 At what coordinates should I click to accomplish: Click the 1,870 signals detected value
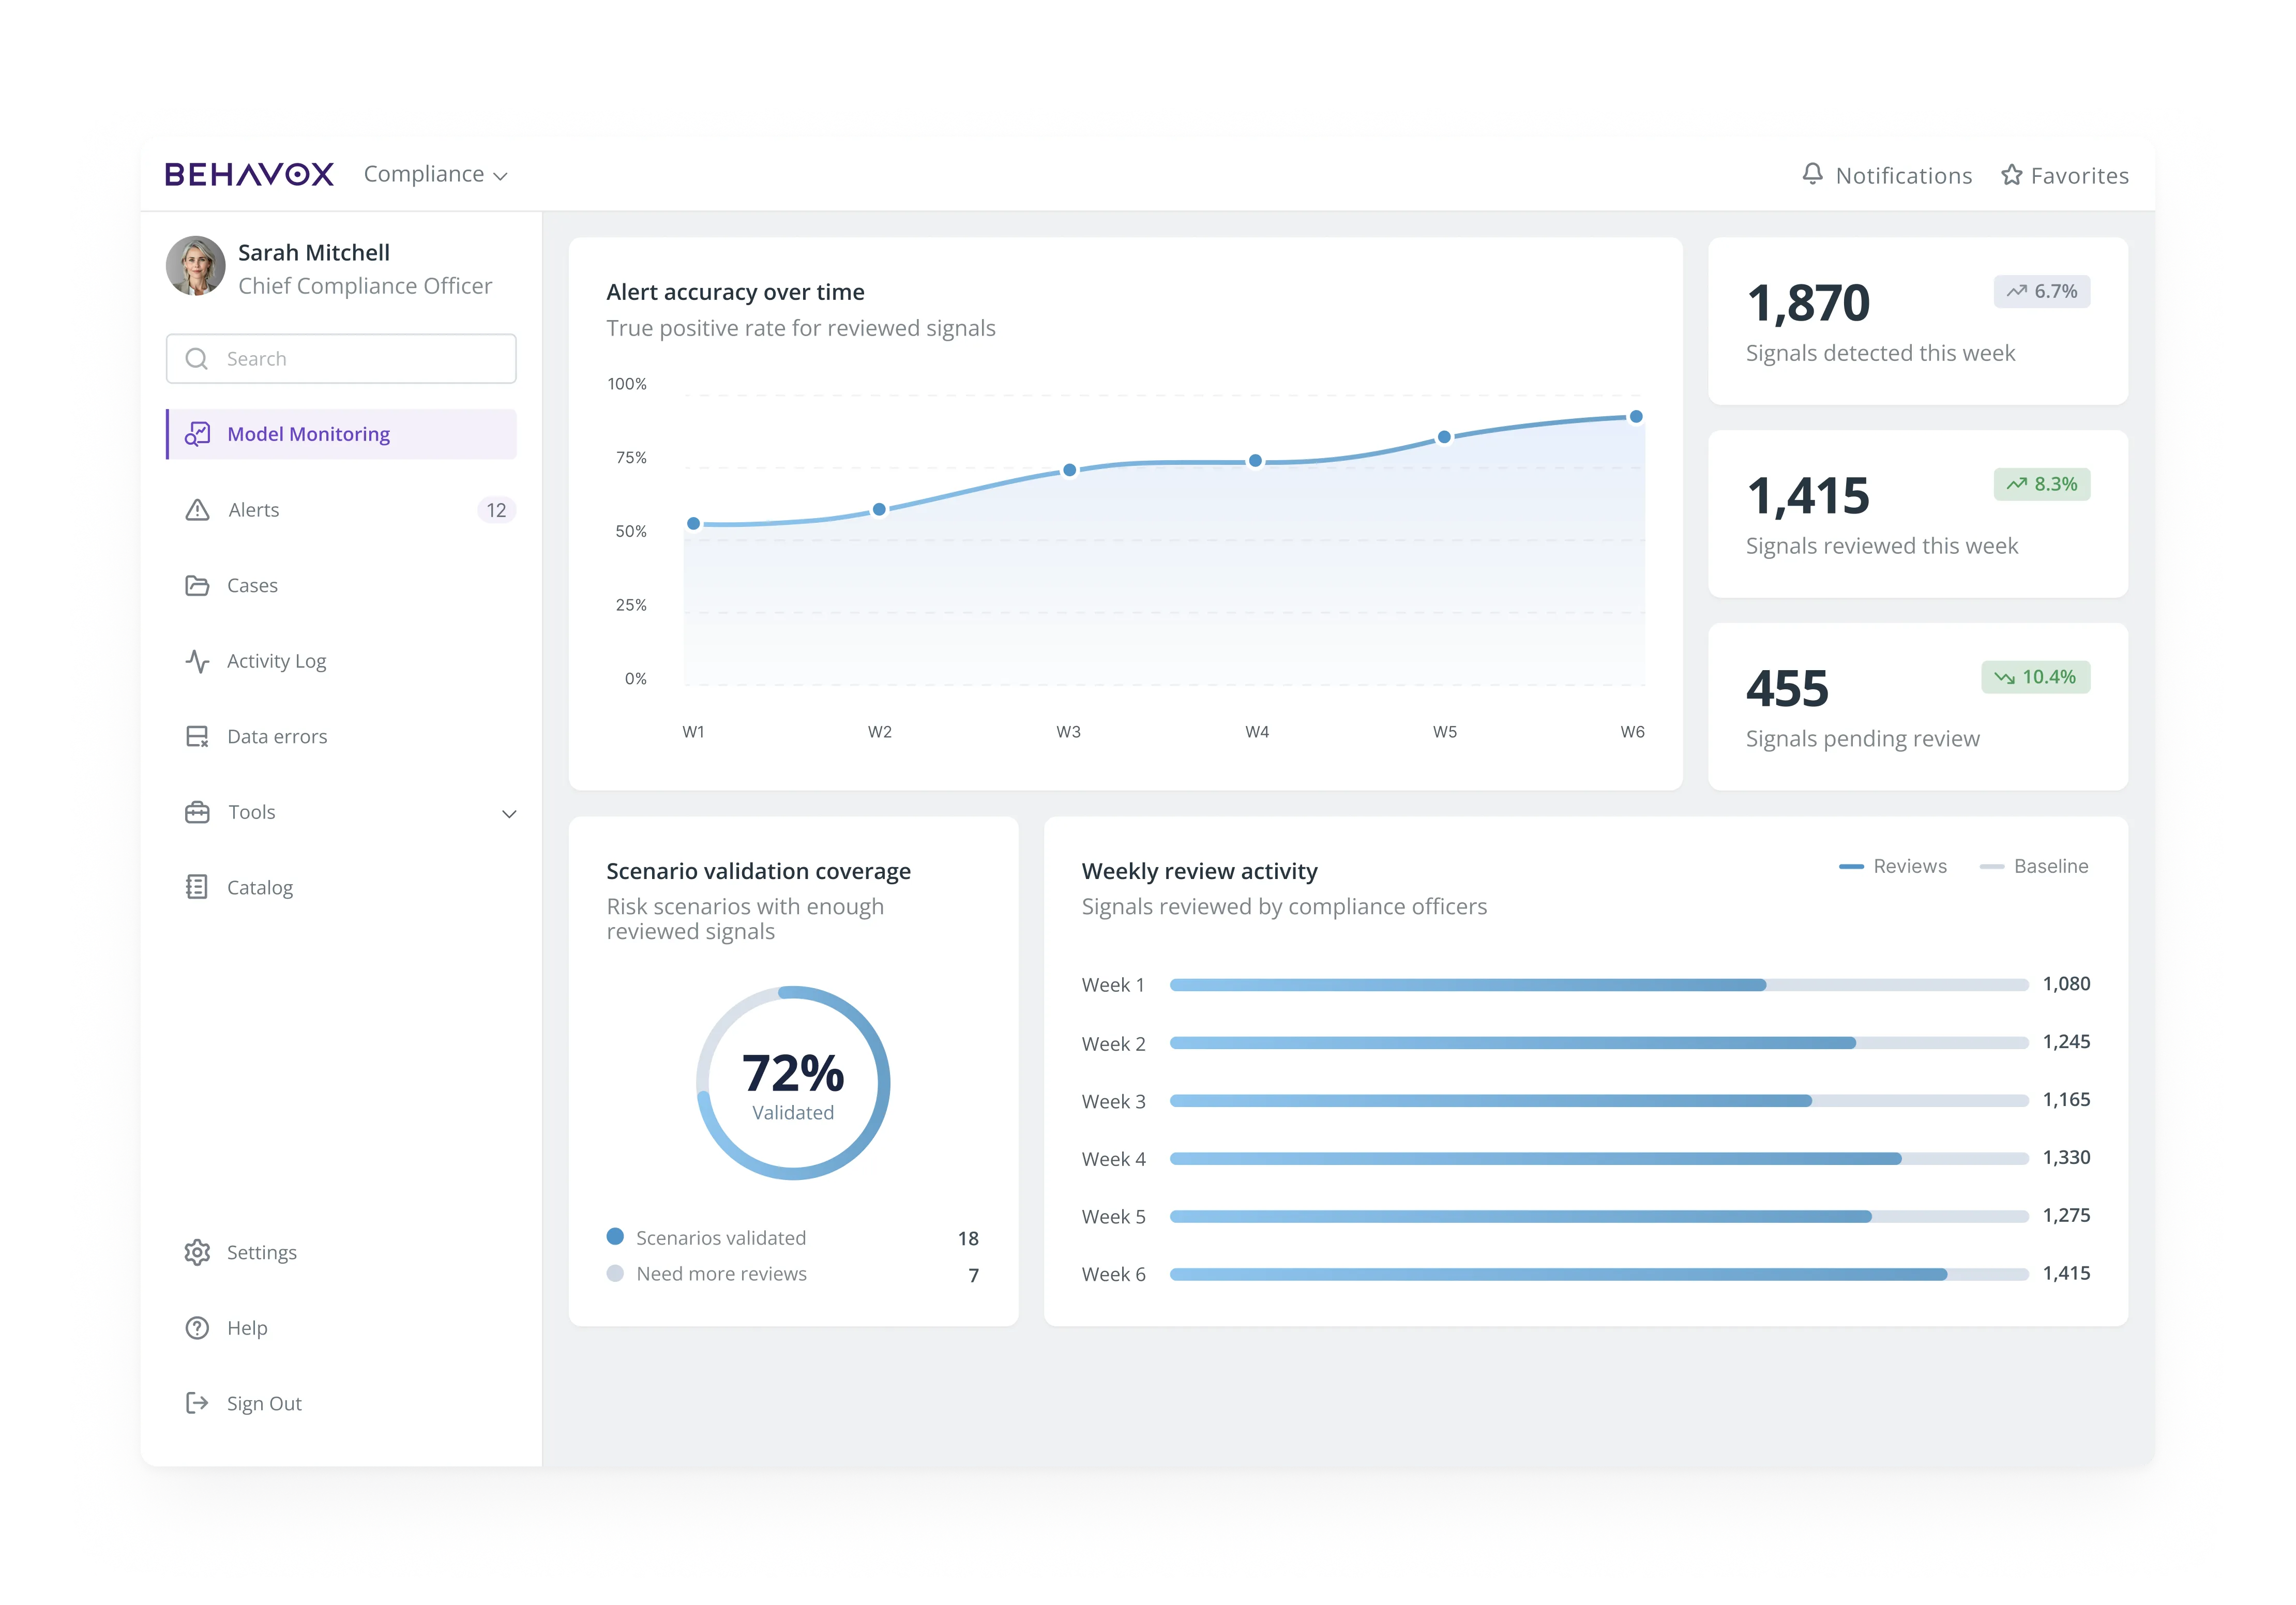(1808, 304)
